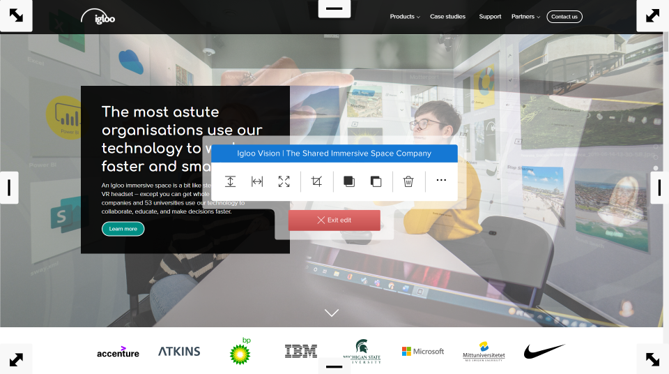Open the Case studies menu item
The height and width of the screenshot is (374, 669).
(447, 17)
